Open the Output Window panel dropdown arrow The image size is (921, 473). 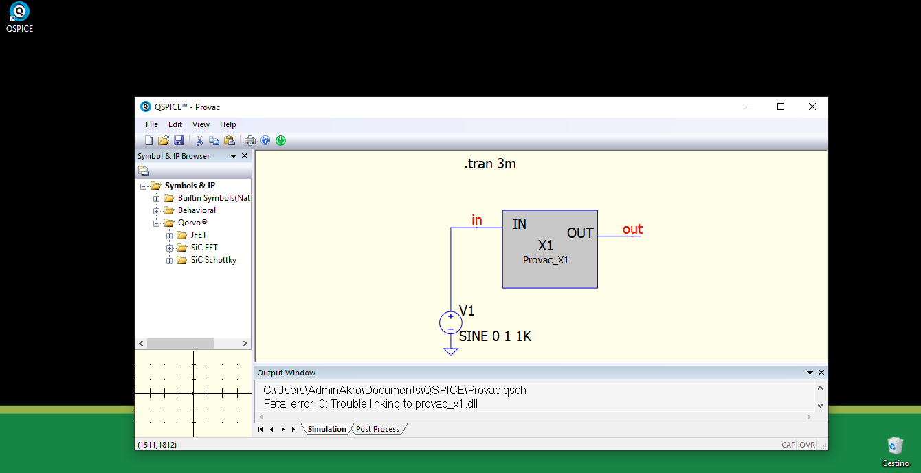pyautogui.click(x=810, y=373)
